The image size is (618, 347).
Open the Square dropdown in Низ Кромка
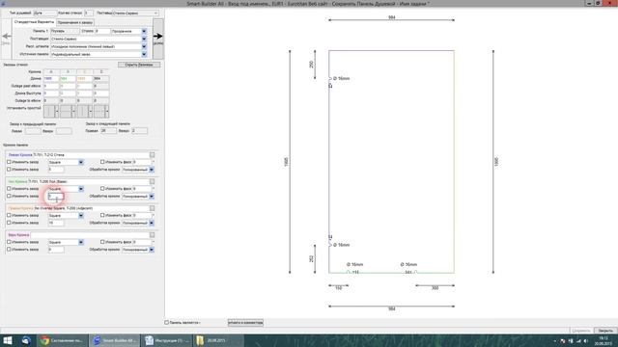[81, 189]
